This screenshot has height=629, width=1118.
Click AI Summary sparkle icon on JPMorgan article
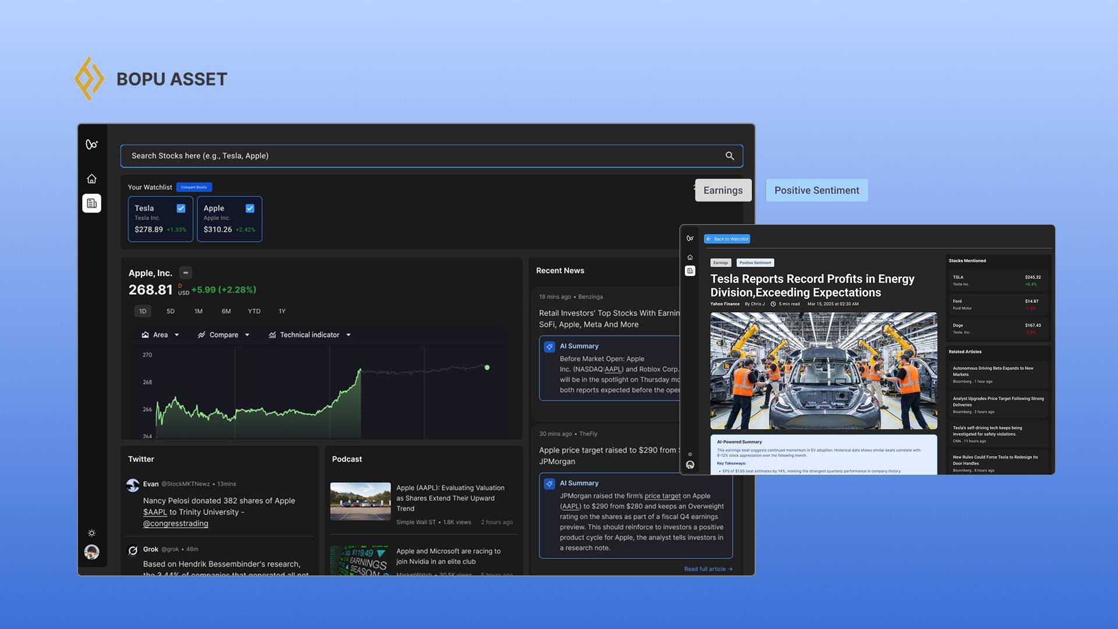click(x=549, y=483)
